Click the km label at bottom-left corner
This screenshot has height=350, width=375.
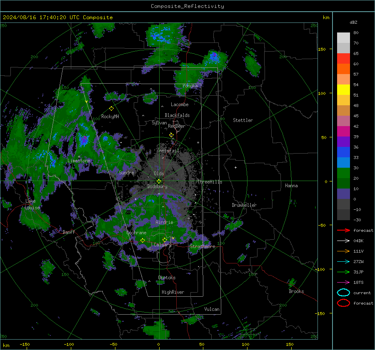[x=6, y=345]
